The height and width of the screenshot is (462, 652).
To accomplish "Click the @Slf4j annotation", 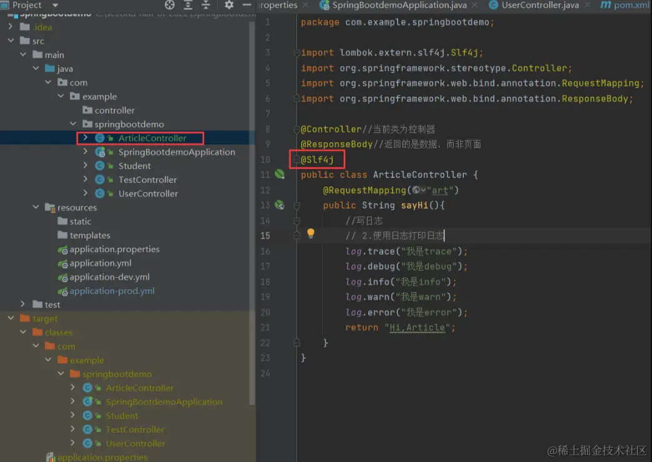I will coord(317,159).
